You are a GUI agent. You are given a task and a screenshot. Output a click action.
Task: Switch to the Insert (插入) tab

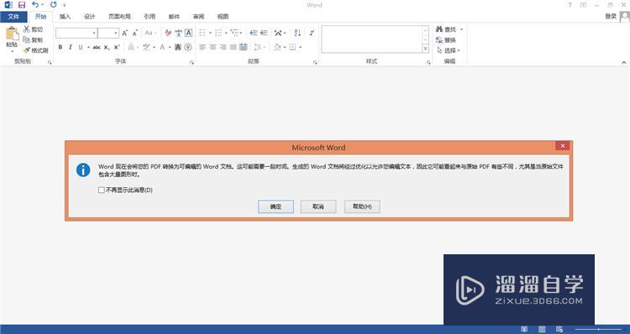pyautogui.click(x=65, y=17)
